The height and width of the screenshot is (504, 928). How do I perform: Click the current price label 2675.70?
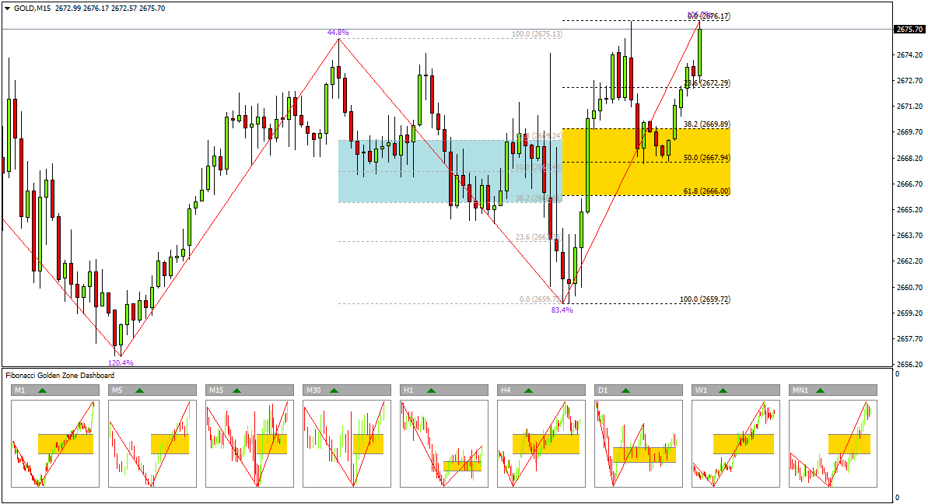(909, 30)
